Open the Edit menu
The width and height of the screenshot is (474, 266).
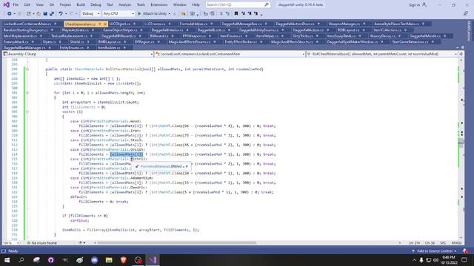[x=27, y=5]
